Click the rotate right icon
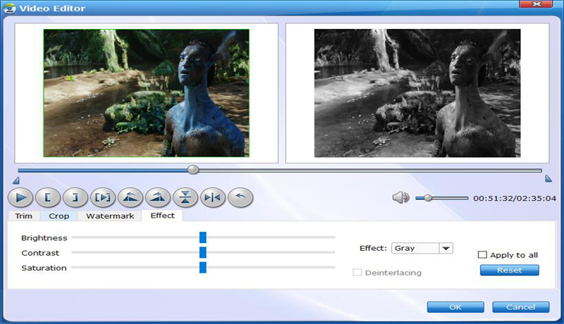Image resolution: width=564 pixels, height=324 pixels. click(x=157, y=198)
